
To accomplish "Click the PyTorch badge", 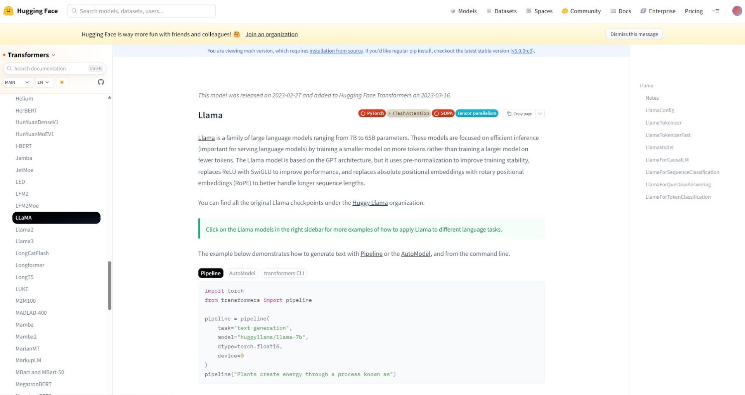I will tap(371, 113).
